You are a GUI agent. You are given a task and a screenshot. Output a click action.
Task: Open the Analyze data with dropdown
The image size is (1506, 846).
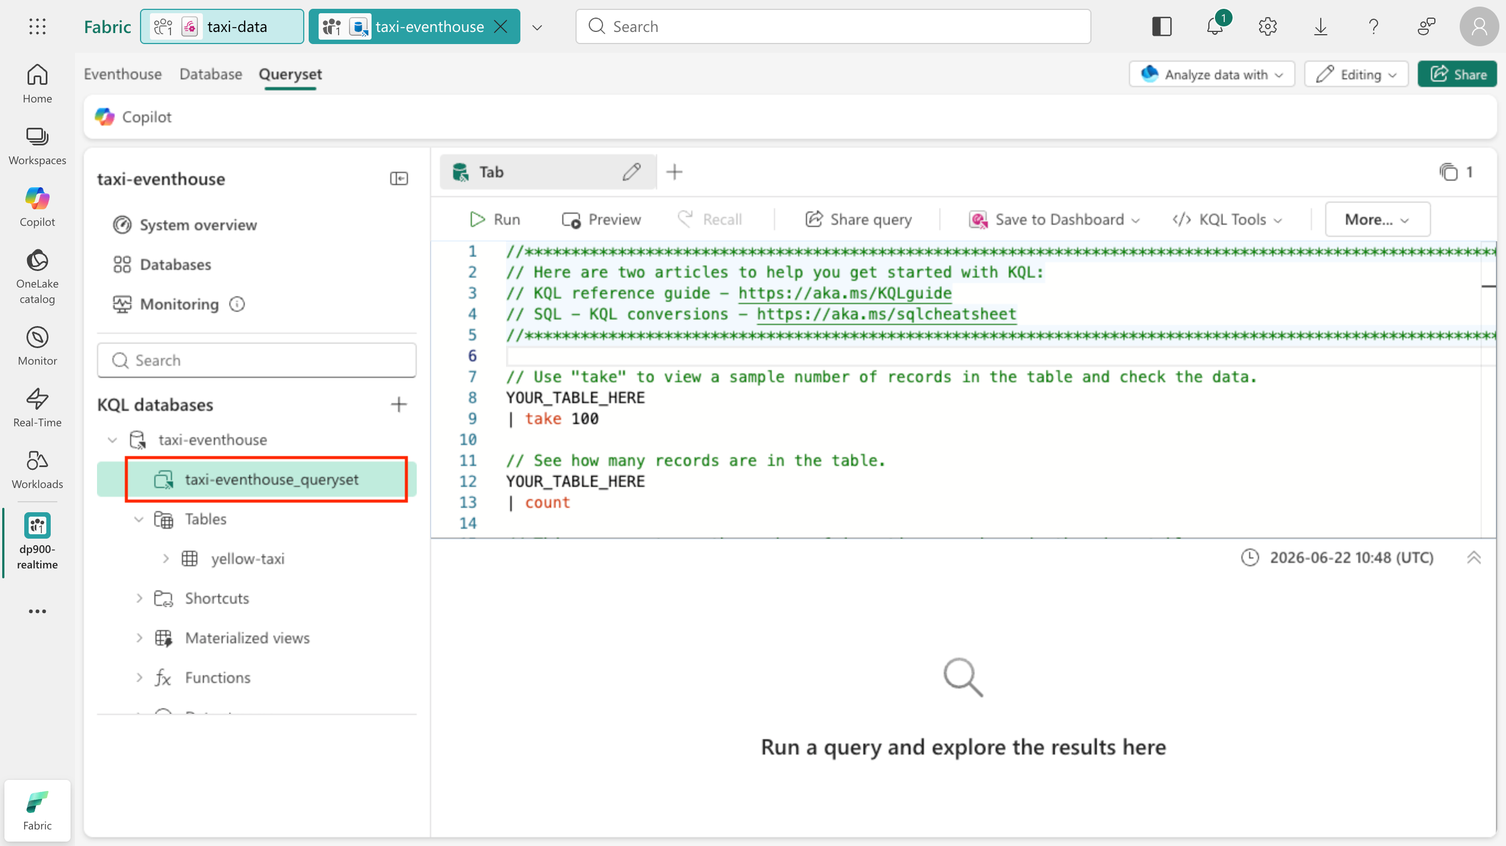[x=1212, y=74]
